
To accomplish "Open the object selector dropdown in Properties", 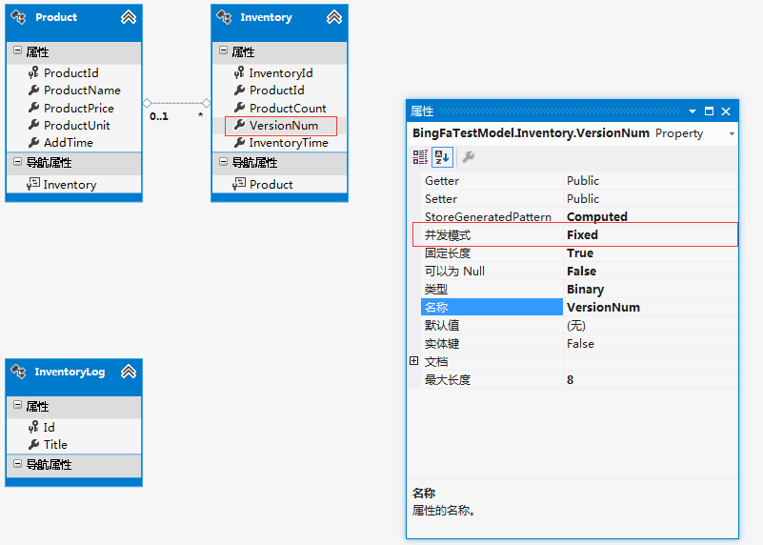I will pyautogui.click(x=732, y=134).
